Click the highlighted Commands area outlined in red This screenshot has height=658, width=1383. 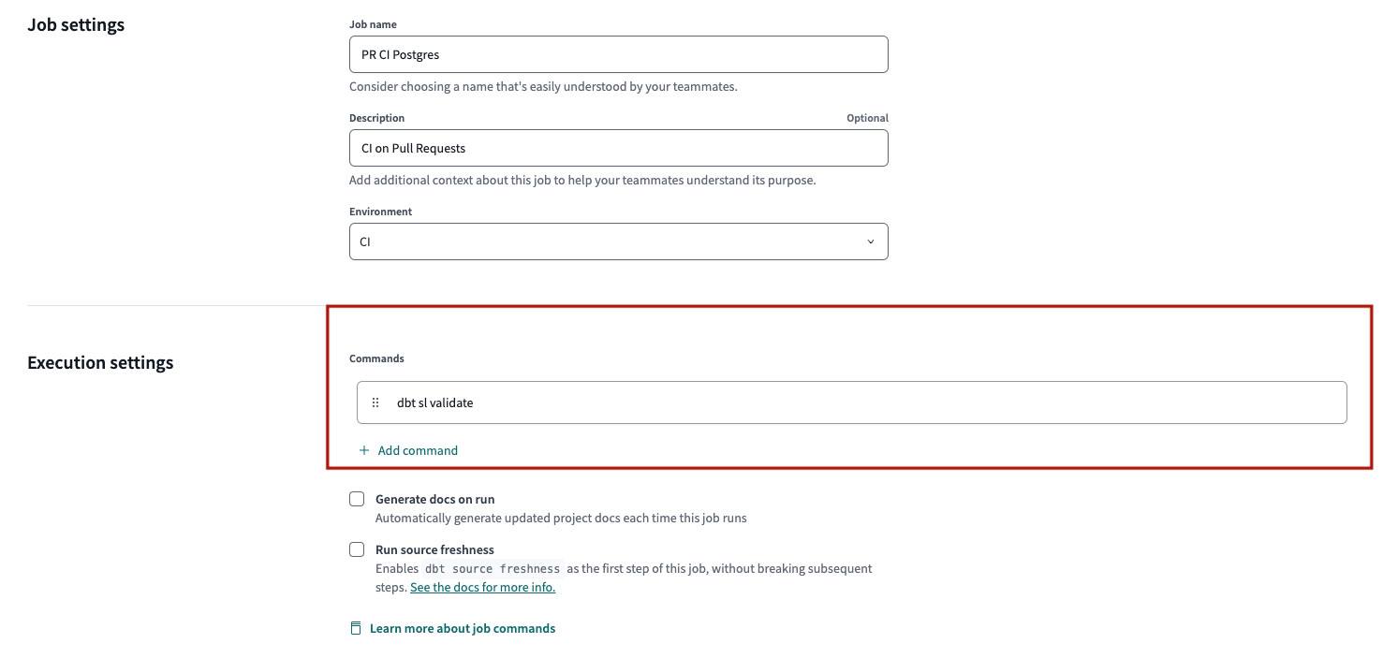(x=849, y=387)
